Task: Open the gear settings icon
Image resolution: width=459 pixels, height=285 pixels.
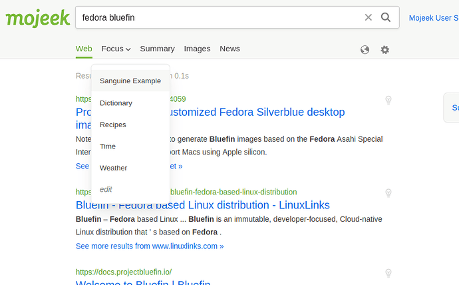Action: pos(384,49)
